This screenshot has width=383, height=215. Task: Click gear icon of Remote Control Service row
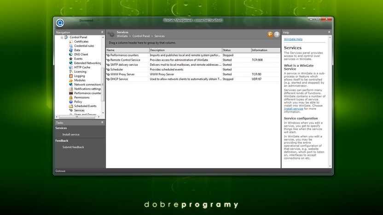click(108, 60)
